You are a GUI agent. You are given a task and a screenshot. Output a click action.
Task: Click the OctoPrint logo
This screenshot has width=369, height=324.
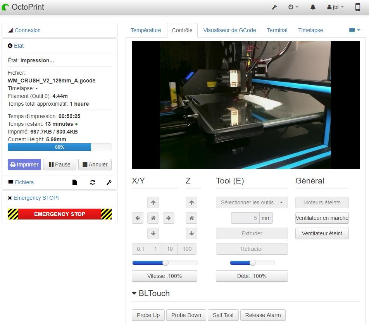pyautogui.click(x=23, y=7)
